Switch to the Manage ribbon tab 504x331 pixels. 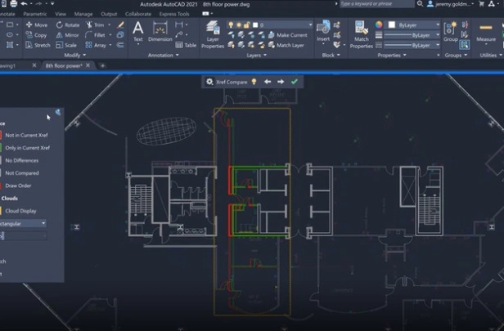[83, 14]
